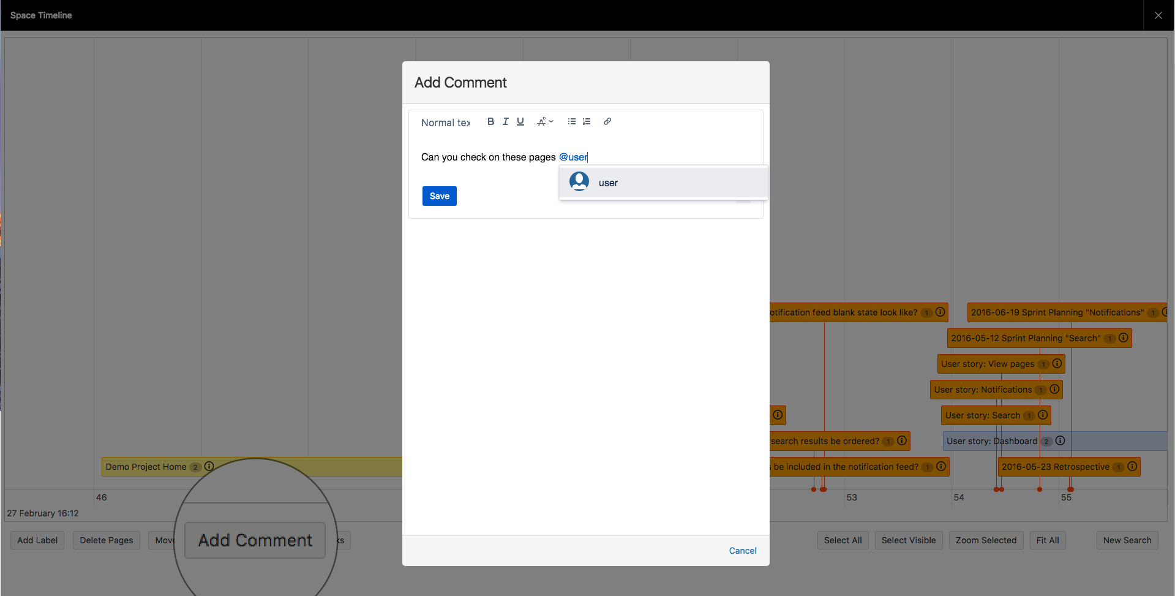
Task: Open the Normal text style dropdown
Action: click(x=446, y=123)
